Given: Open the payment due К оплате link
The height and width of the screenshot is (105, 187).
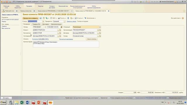Looking at the screenshot, I should [40, 39].
